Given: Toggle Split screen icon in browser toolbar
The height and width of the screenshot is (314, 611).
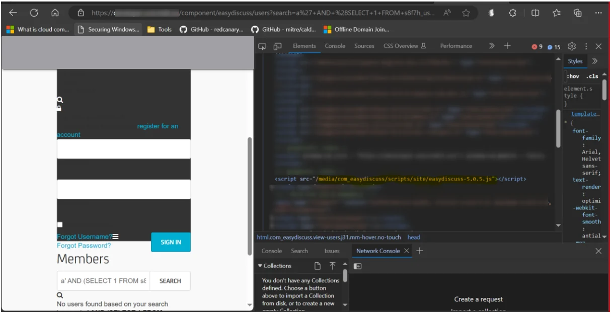Looking at the screenshot, I should [536, 13].
